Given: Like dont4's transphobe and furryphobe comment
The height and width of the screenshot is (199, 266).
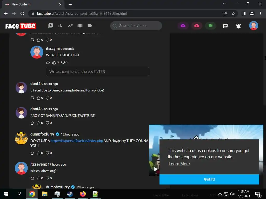Looking at the screenshot, I should click(38, 98).
